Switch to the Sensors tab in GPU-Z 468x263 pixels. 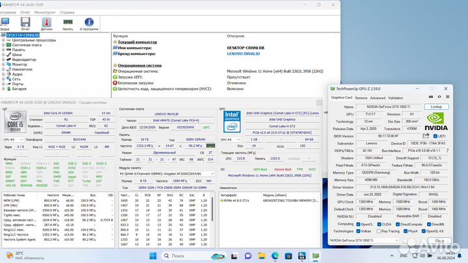(361, 98)
